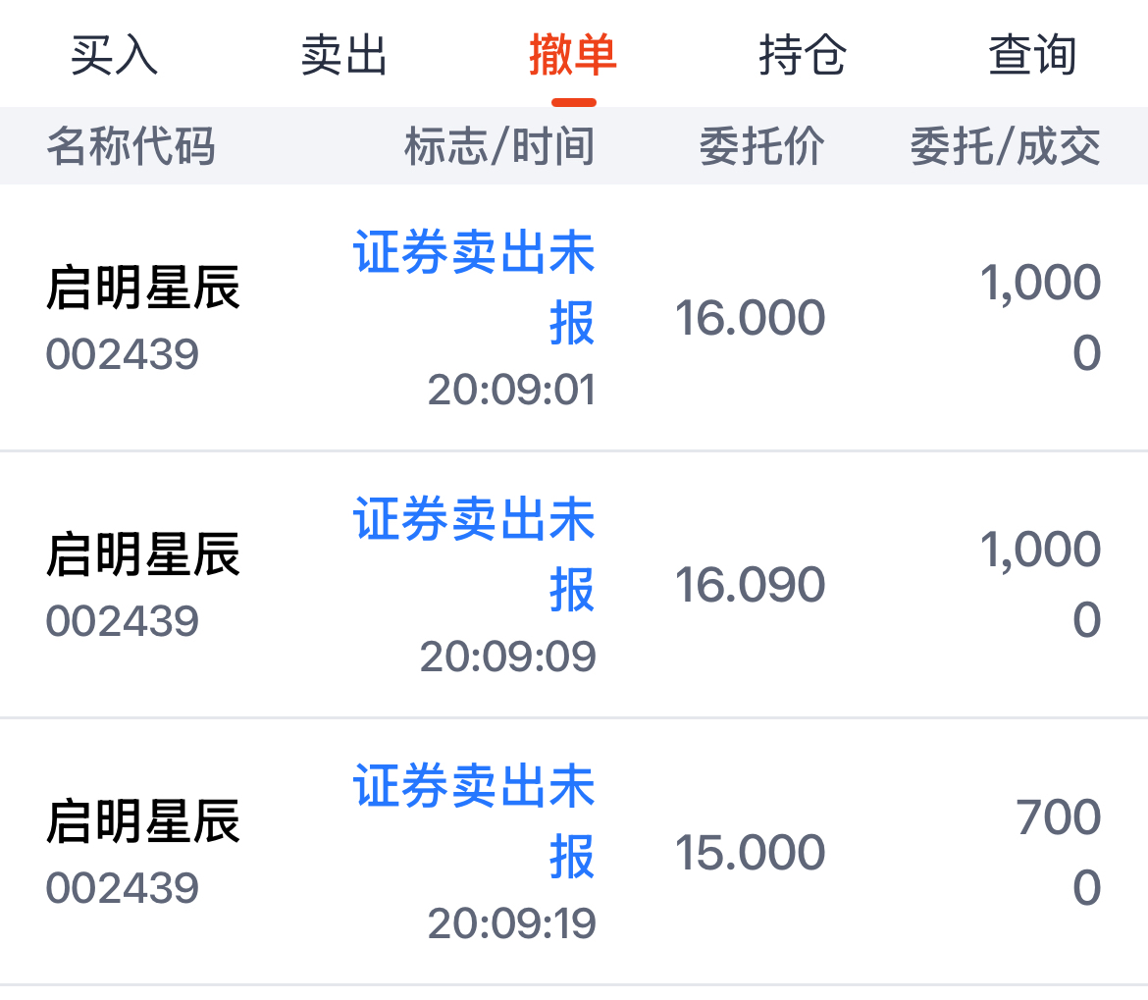Tap the 20:09:09 order timestamp
Screen dimensions: 1148x1000
[x=508, y=658]
